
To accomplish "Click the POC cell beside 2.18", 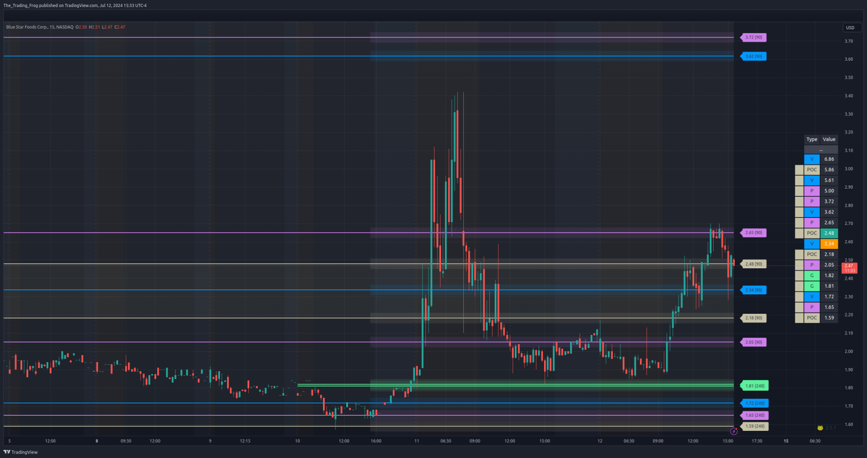I will pyautogui.click(x=812, y=254).
